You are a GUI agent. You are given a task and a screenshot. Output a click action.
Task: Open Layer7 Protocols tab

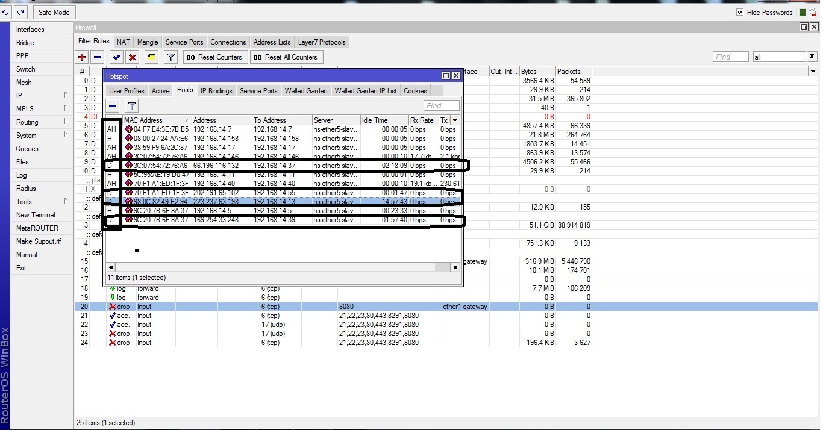click(x=322, y=42)
